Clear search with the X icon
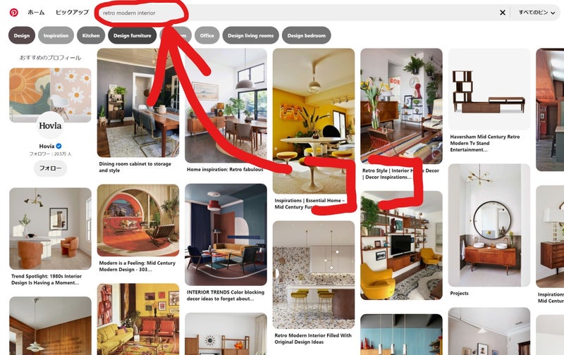This screenshot has height=355, width=564. tap(503, 13)
